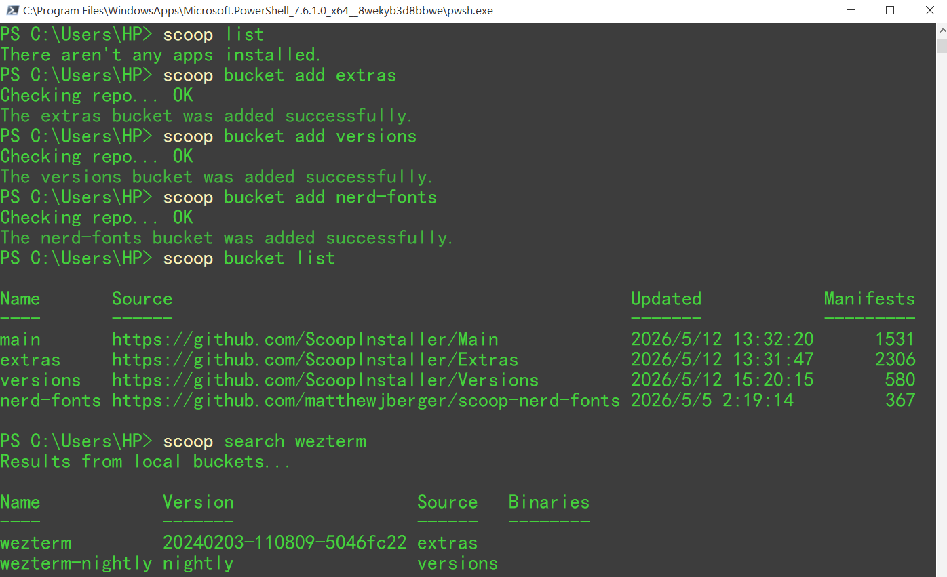Close the PowerShell window

(x=929, y=11)
